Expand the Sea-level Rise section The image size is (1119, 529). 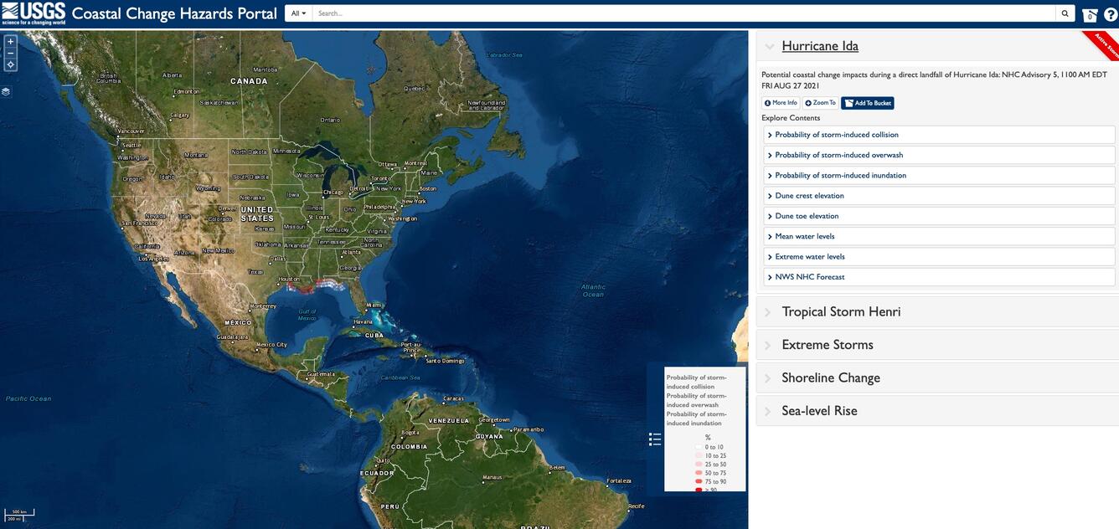coord(819,410)
